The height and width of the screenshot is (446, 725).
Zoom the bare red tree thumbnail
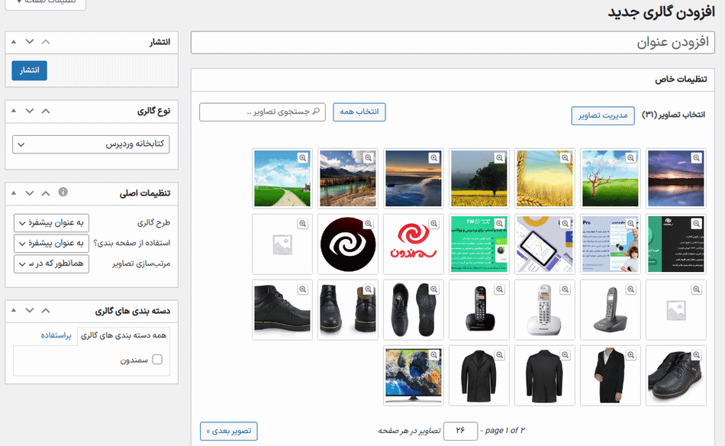tap(630, 158)
